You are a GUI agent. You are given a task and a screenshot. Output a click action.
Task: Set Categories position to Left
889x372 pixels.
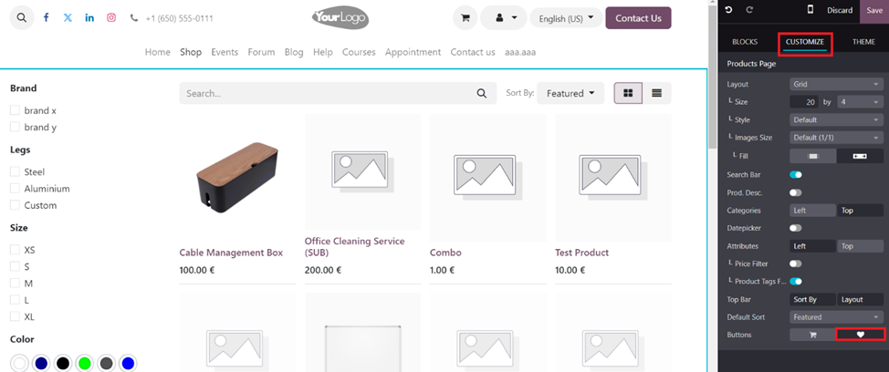pos(813,210)
